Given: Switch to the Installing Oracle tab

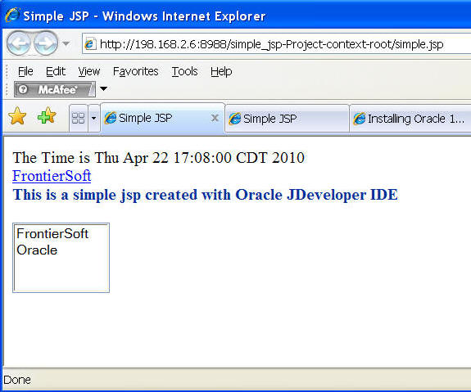Looking at the screenshot, I should tap(410, 119).
